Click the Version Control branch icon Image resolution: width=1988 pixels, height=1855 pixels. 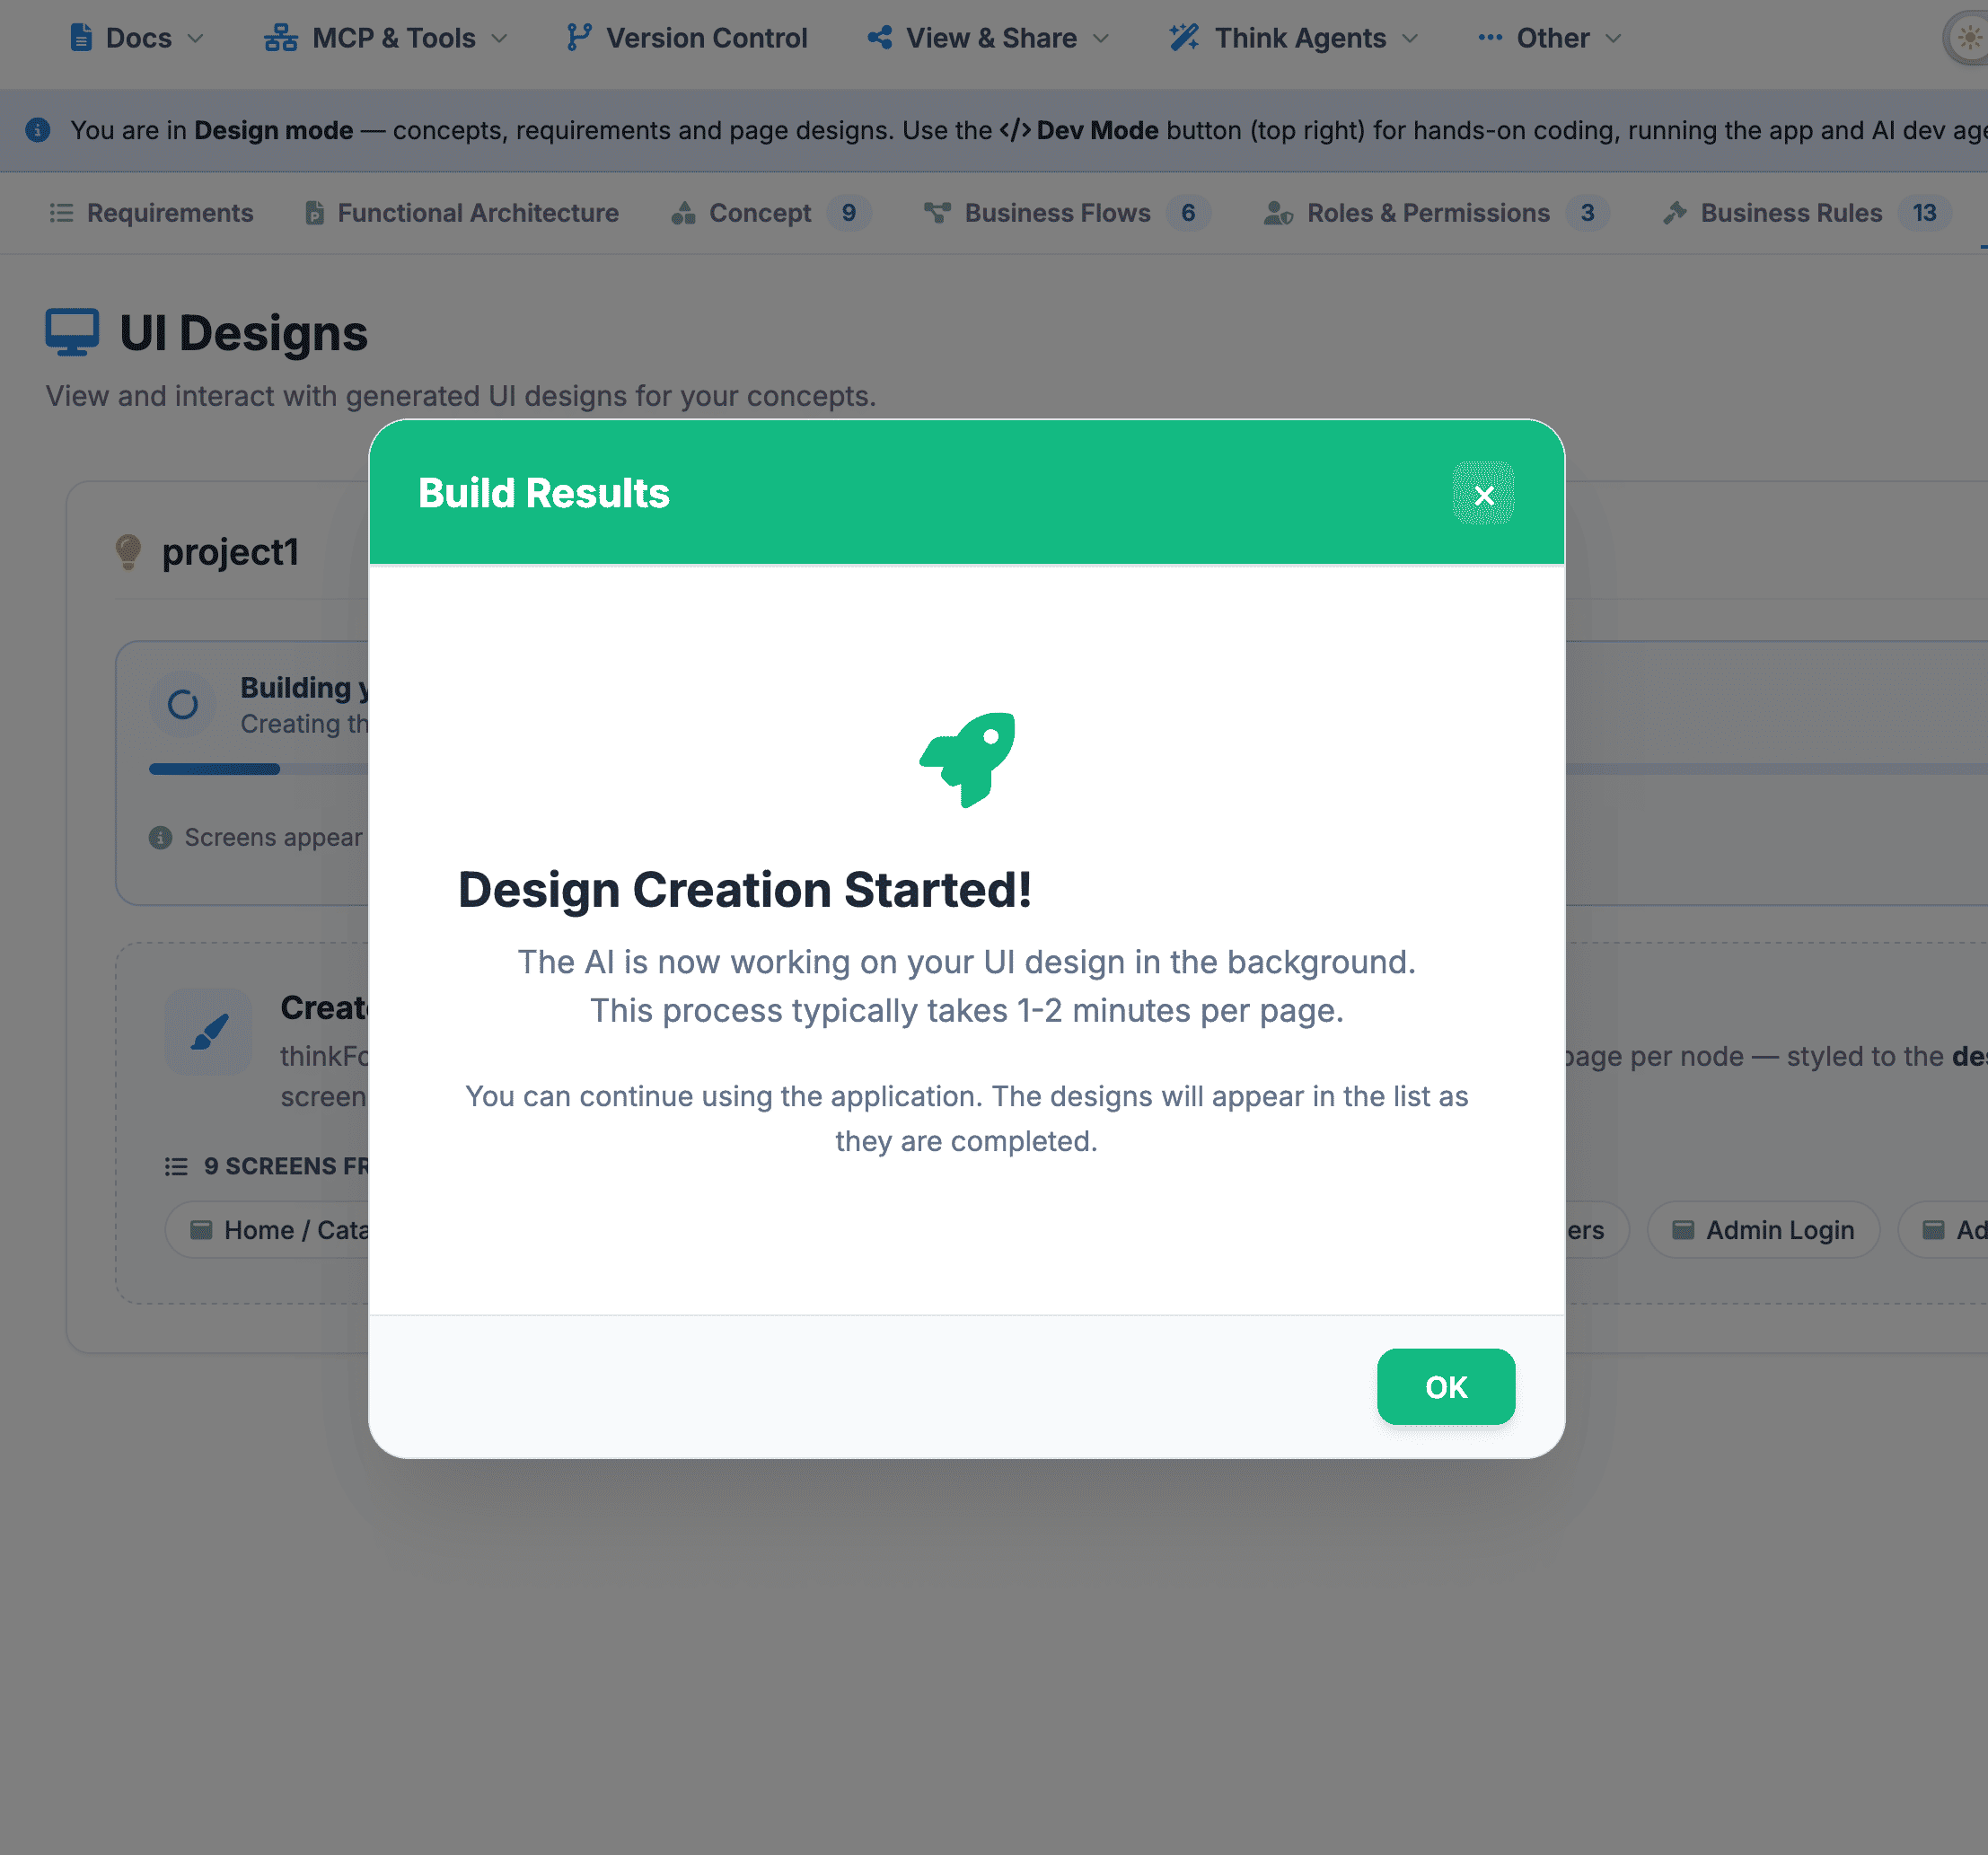(x=579, y=38)
